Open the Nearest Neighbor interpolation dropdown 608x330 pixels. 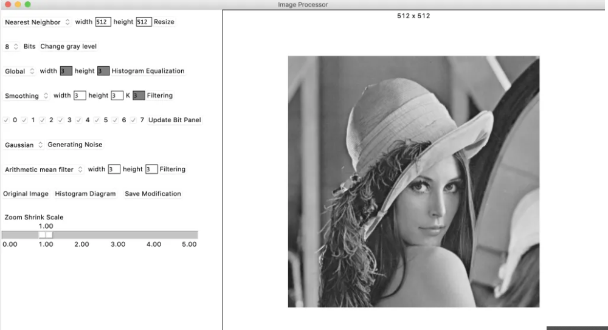pos(37,22)
